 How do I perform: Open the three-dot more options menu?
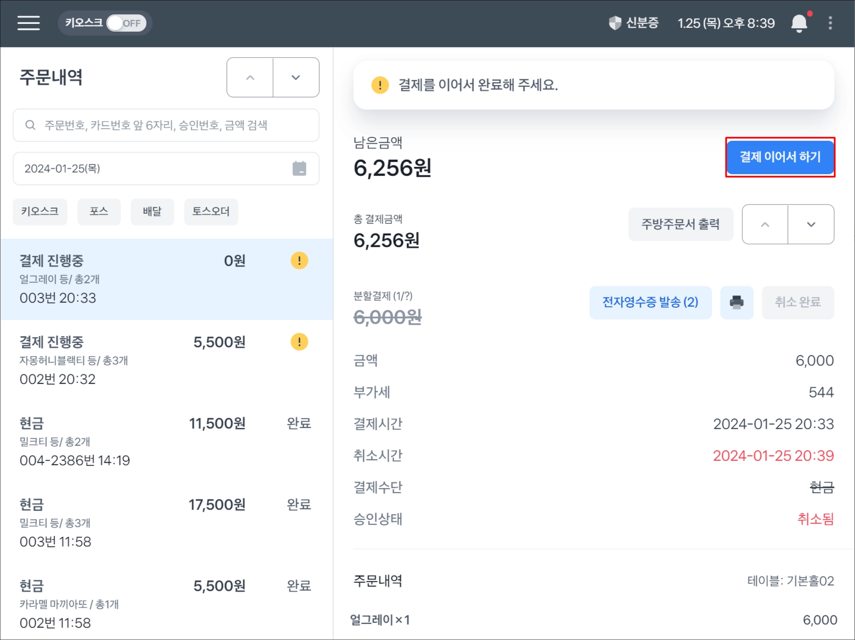click(830, 23)
